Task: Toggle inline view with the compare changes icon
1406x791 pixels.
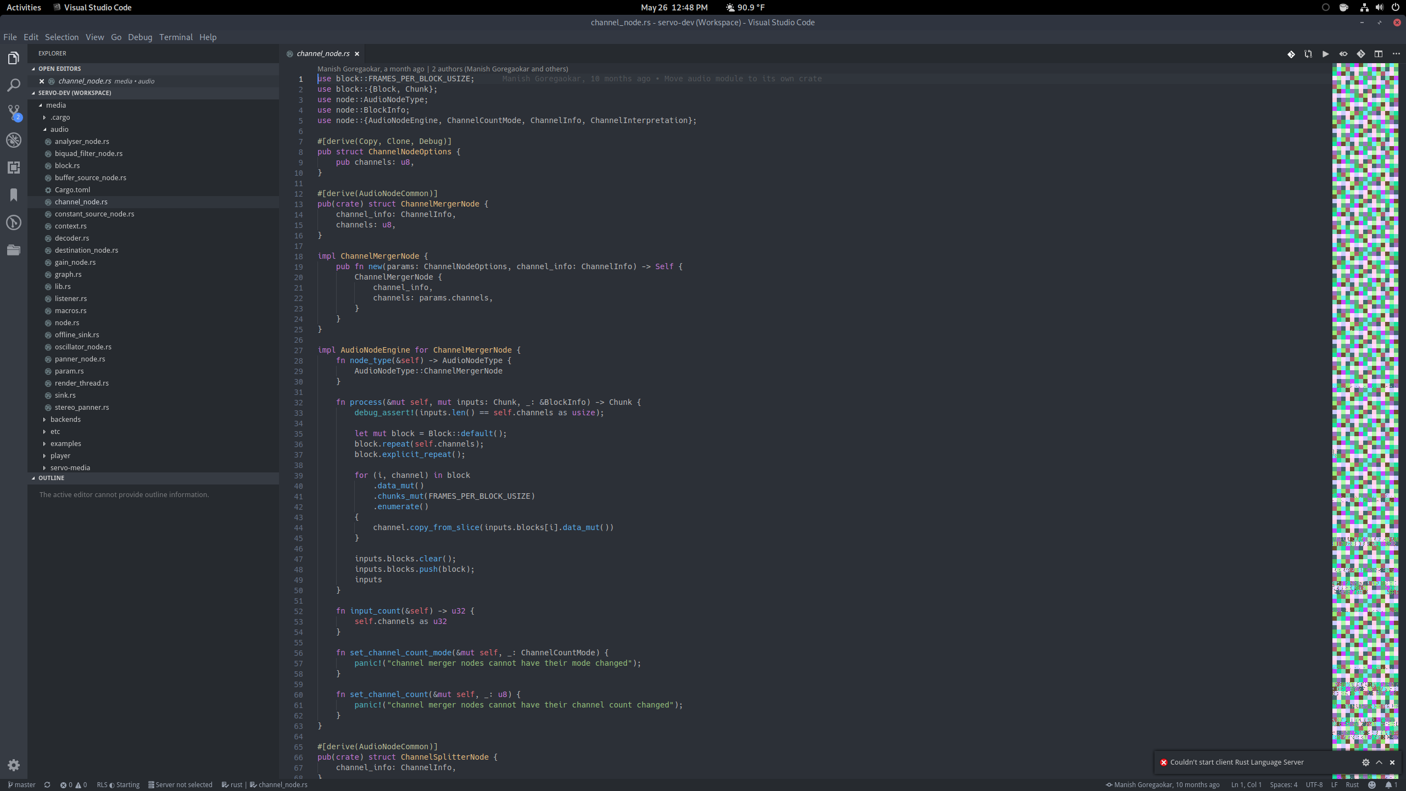Action: coord(1344,54)
